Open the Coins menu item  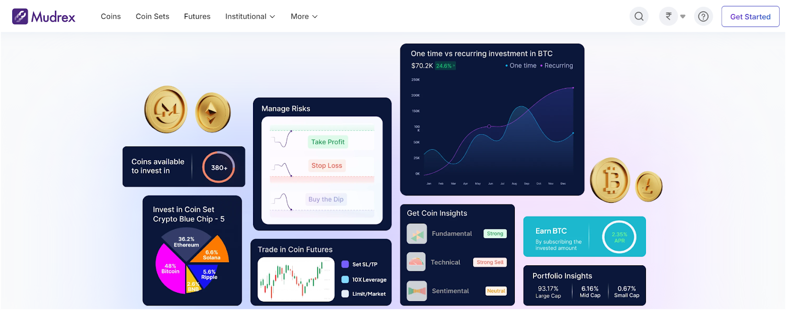click(x=111, y=16)
